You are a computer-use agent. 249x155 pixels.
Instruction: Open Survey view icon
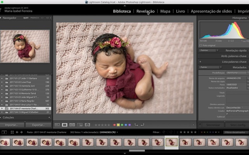pos(80,125)
